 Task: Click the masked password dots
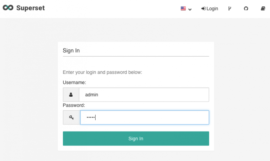pyautogui.click(x=90, y=117)
